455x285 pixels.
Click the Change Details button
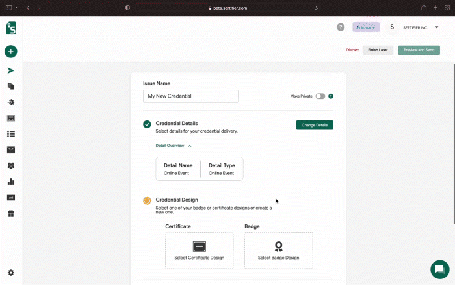coord(315,125)
